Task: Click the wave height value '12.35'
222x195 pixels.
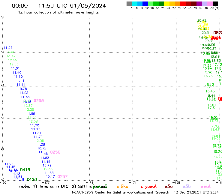Action: pos(48,169)
